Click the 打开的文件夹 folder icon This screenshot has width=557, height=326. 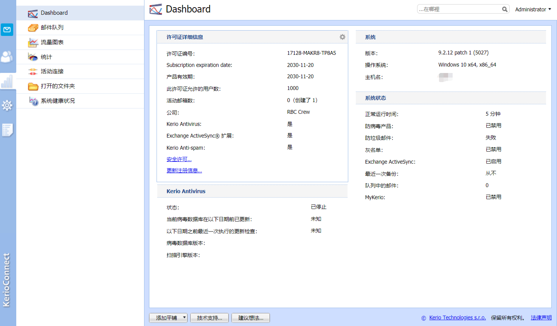(33, 86)
